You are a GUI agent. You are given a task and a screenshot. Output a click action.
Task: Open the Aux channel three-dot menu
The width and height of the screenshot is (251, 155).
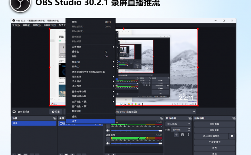(108, 126)
